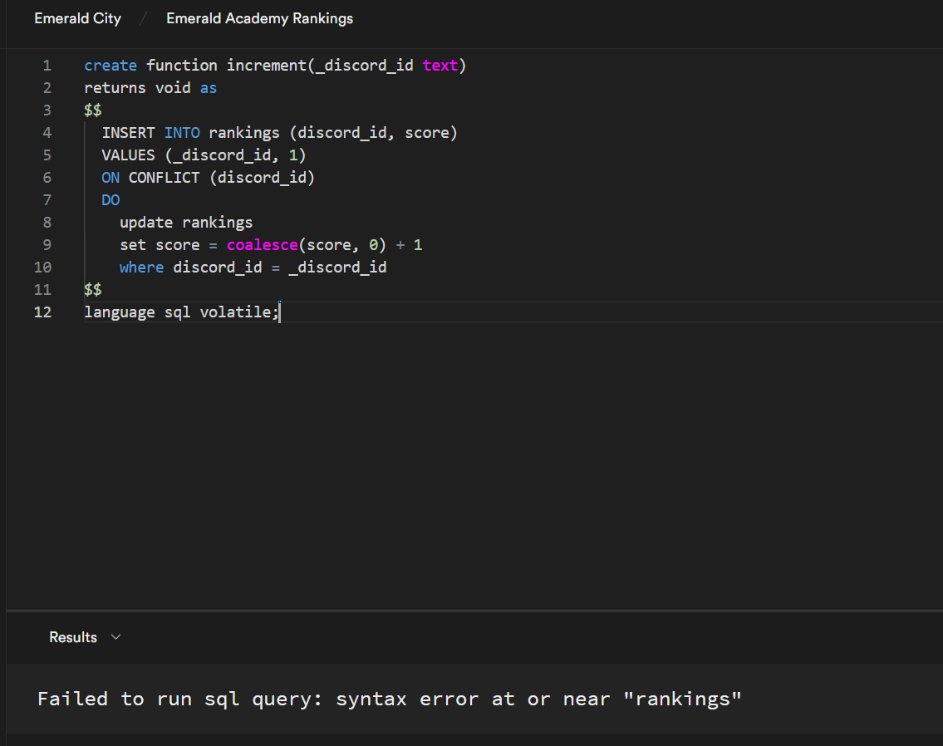This screenshot has width=943, height=746.
Task: Click the closing '$$' on line 11
Action: tap(93, 290)
